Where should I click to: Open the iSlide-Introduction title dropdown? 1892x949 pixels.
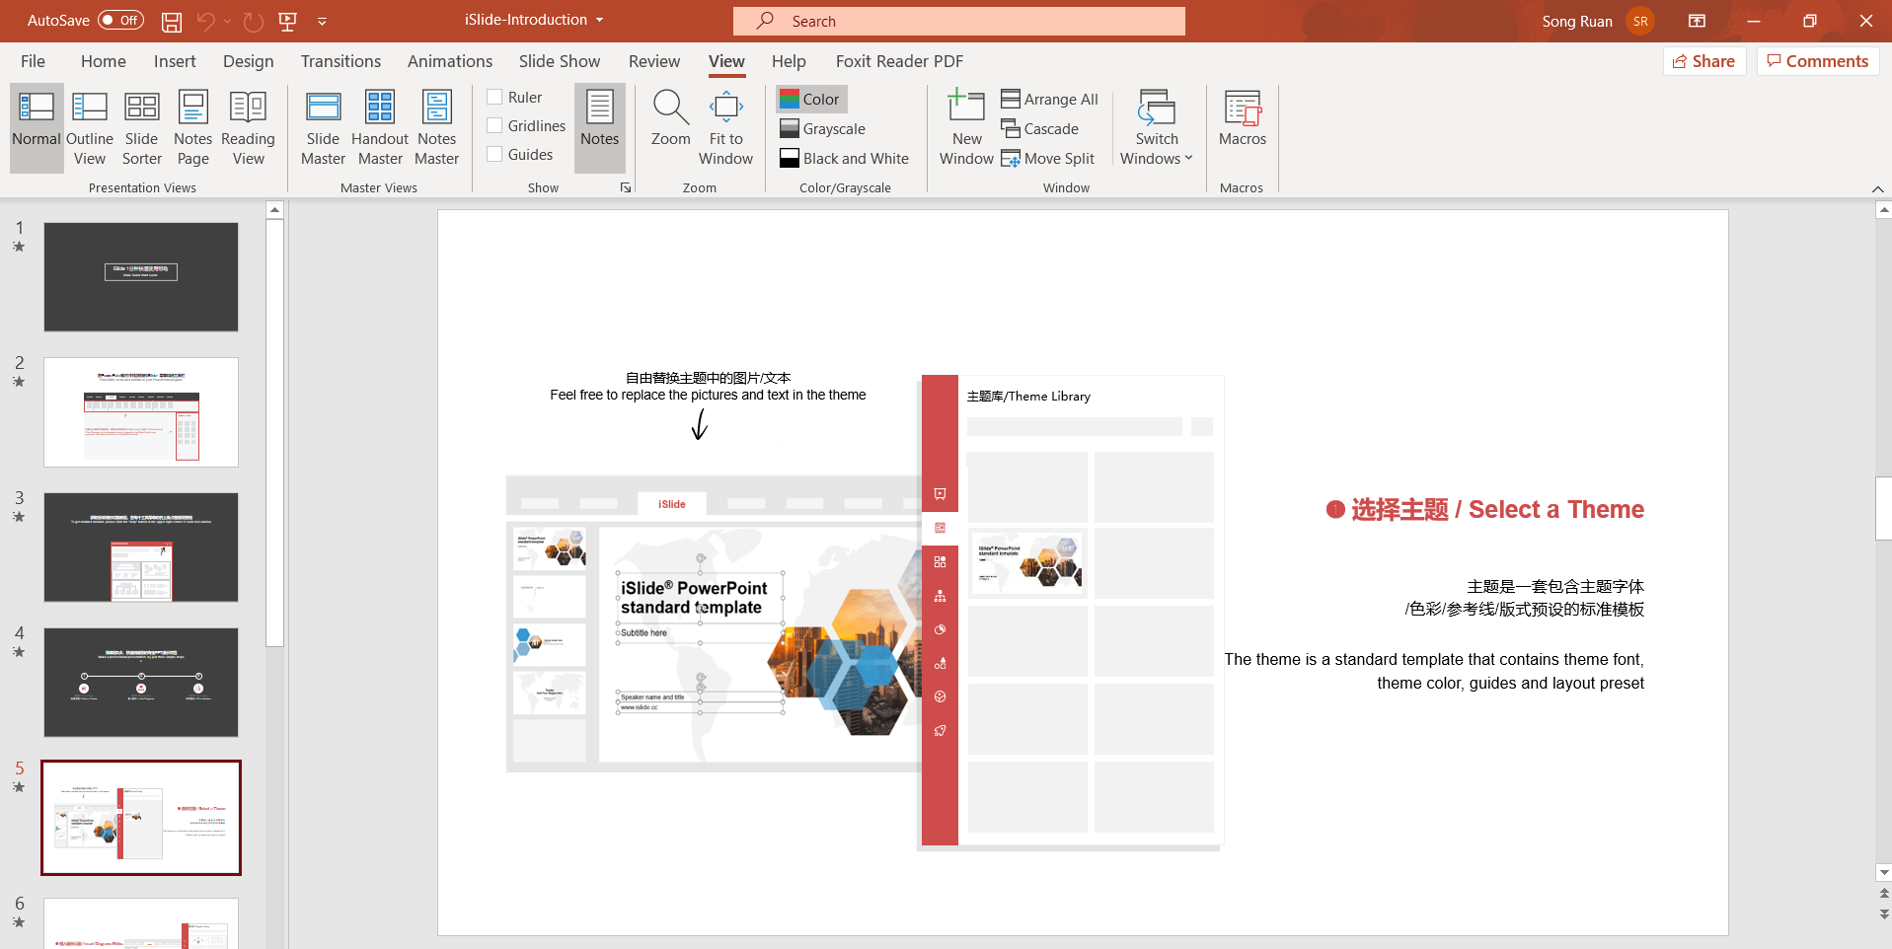599,20
